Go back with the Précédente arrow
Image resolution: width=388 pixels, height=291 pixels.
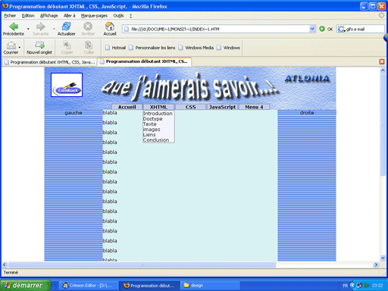[x=14, y=27]
